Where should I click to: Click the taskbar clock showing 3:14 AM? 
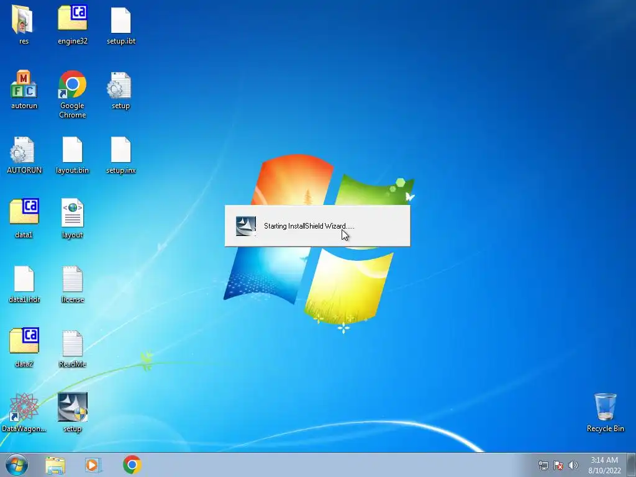(x=604, y=465)
